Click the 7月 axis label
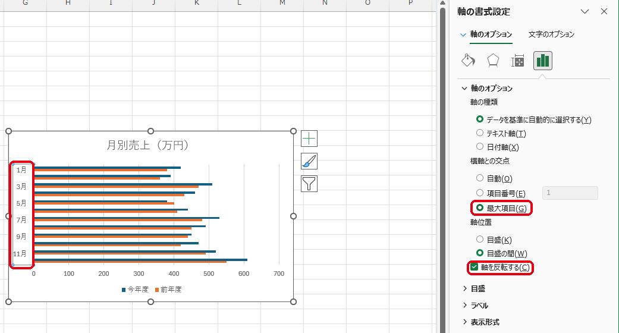 (21, 219)
